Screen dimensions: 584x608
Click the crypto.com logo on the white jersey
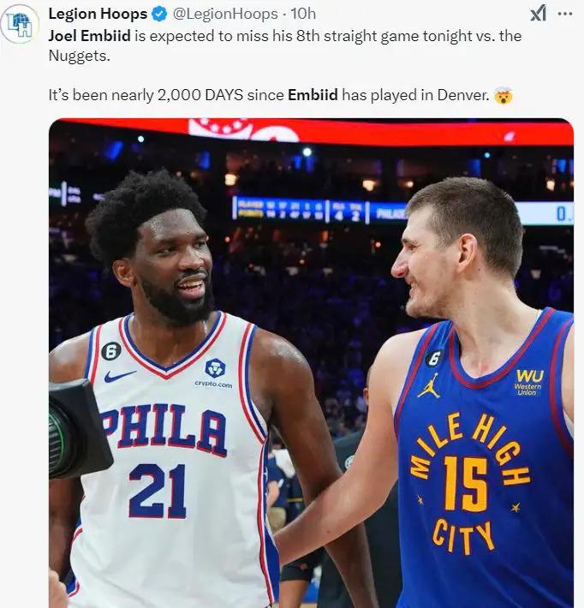(214, 373)
